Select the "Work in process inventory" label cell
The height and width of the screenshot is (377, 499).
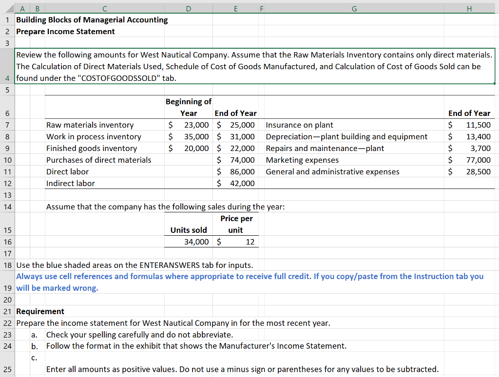click(x=94, y=136)
